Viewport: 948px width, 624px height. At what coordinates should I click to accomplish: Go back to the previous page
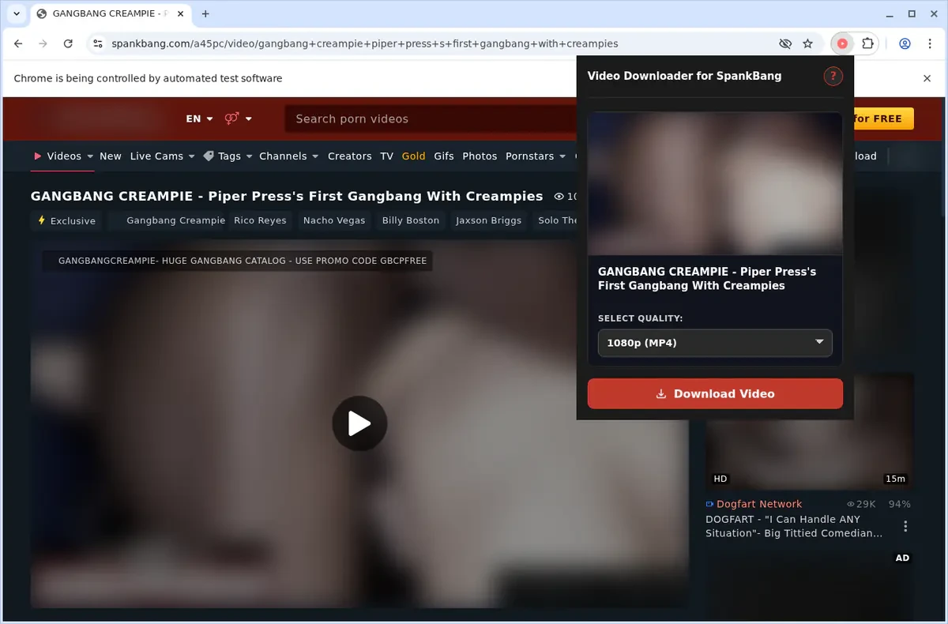[18, 44]
